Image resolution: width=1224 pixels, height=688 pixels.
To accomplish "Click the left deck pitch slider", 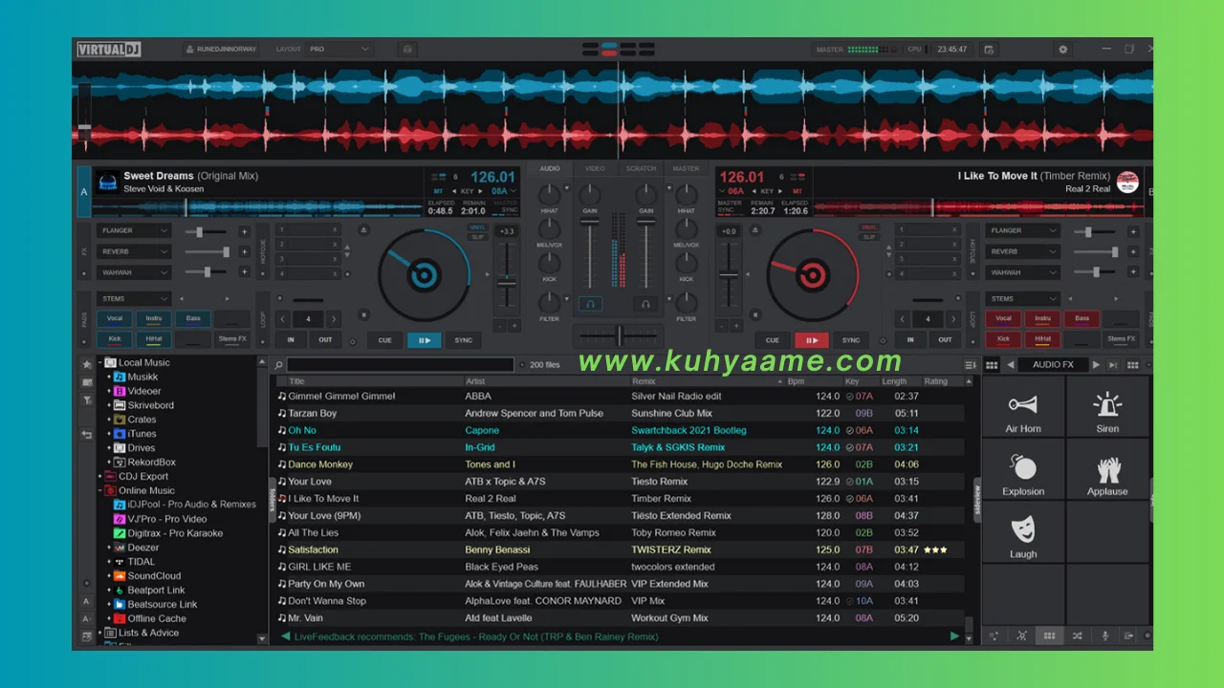I will [506, 280].
